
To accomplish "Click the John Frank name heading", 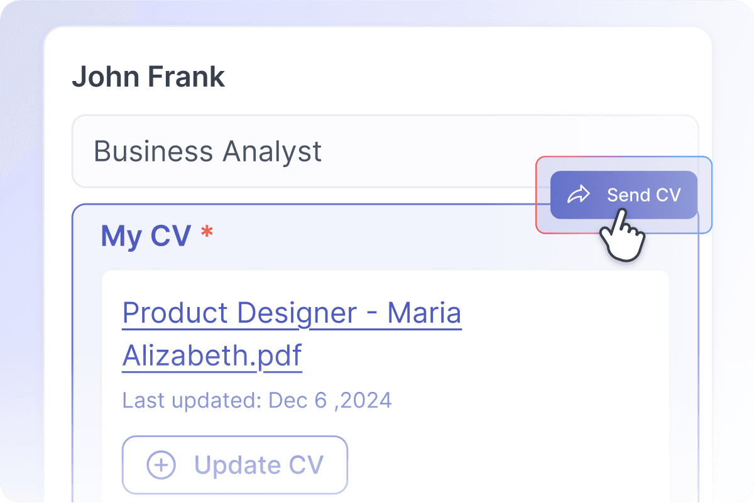I will (149, 76).
